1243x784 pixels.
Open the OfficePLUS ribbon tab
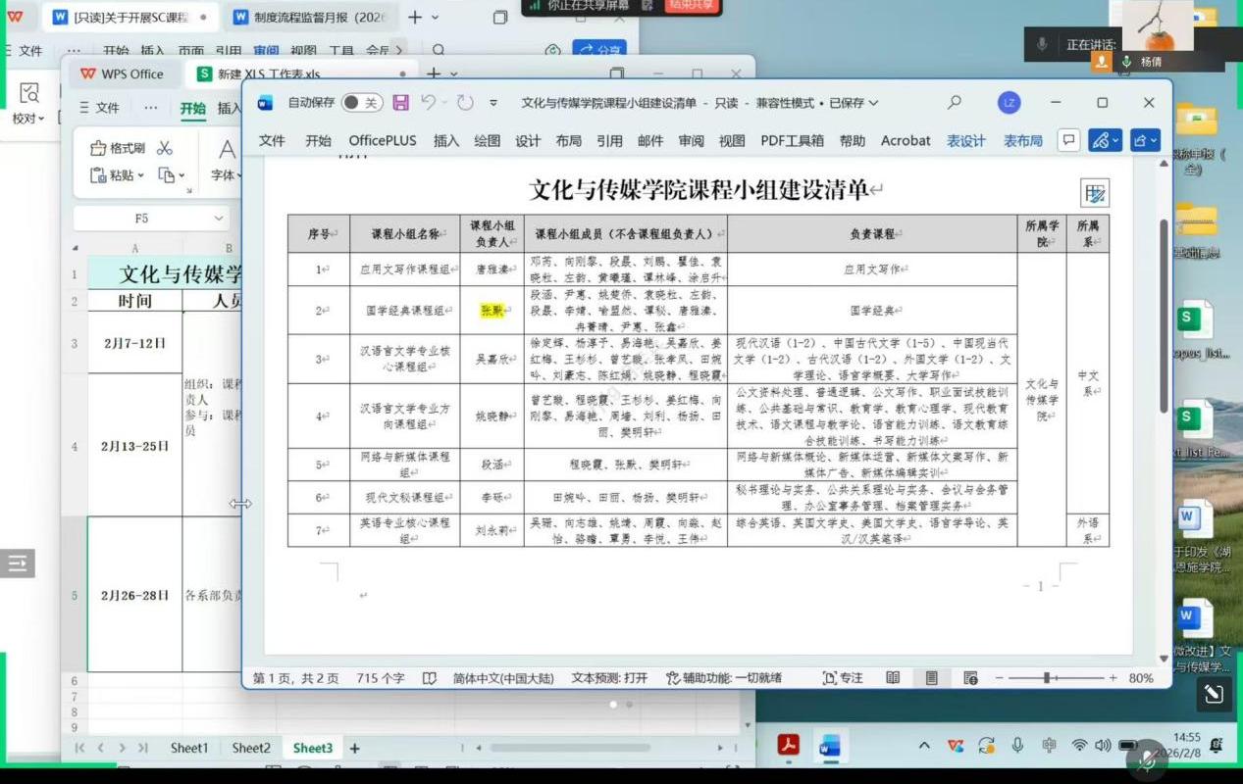(383, 140)
